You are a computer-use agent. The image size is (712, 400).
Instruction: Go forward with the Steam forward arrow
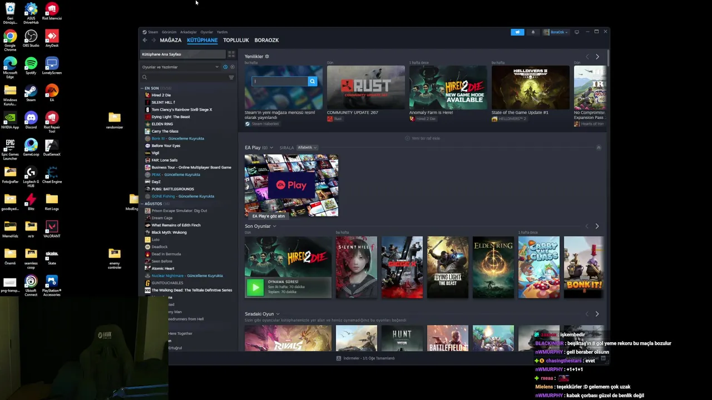point(154,40)
